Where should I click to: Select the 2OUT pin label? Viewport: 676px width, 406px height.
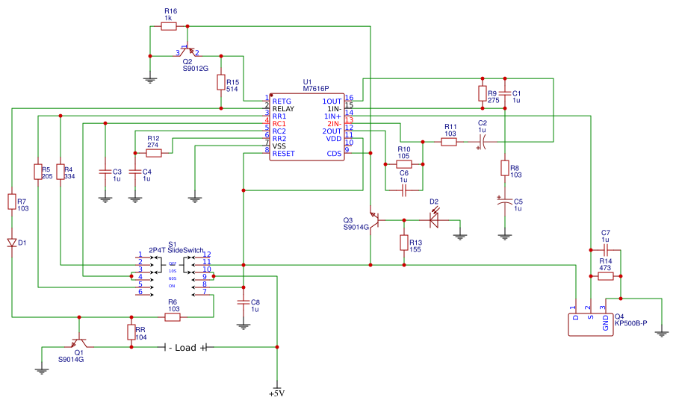[x=332, y=131]
